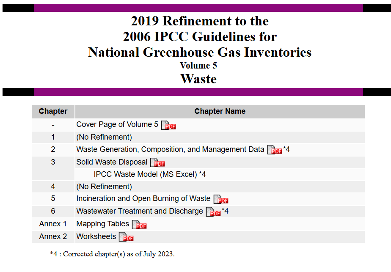Open the Worksheets PDF icon

(x=126, y=237)
